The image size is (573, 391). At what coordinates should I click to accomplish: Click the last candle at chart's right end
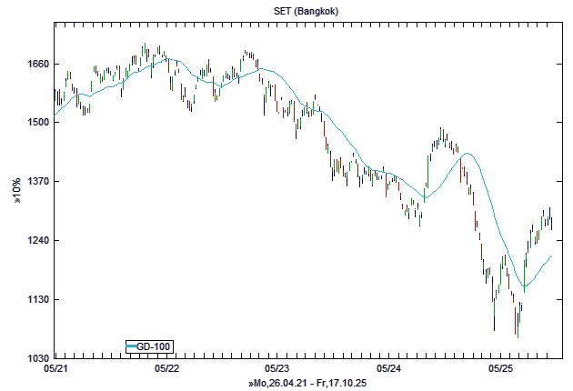[551, 221]
